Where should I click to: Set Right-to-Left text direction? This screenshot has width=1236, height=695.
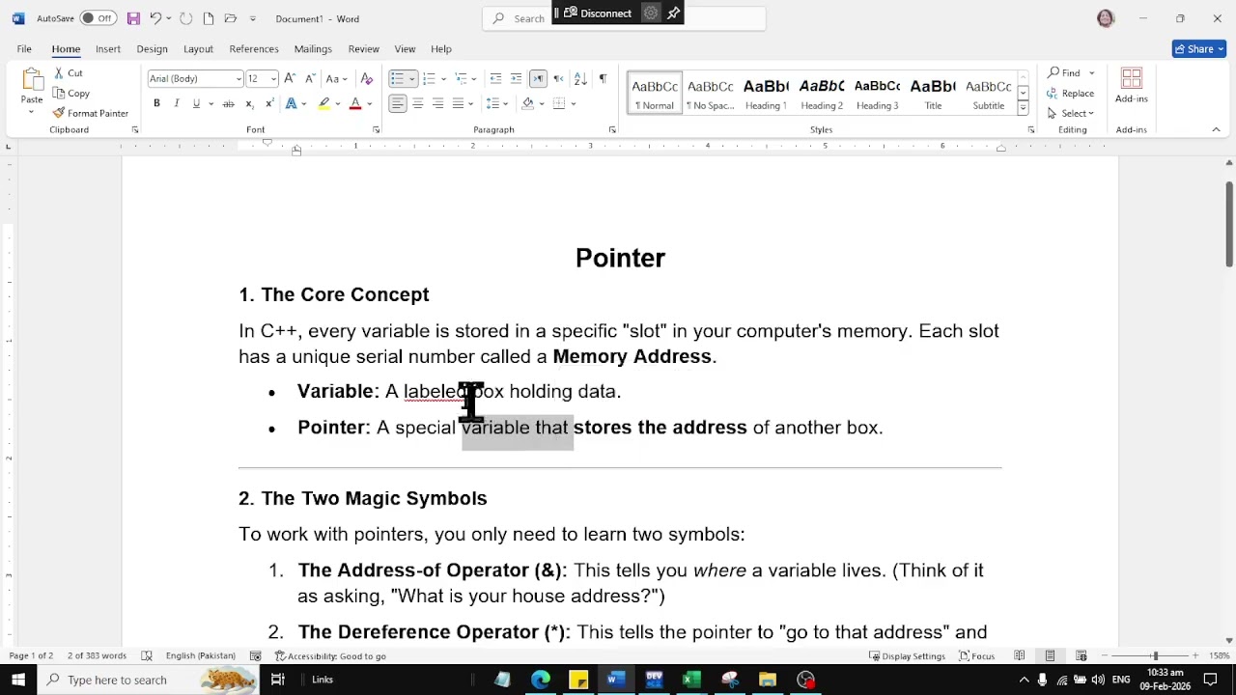tap(558, 78)
